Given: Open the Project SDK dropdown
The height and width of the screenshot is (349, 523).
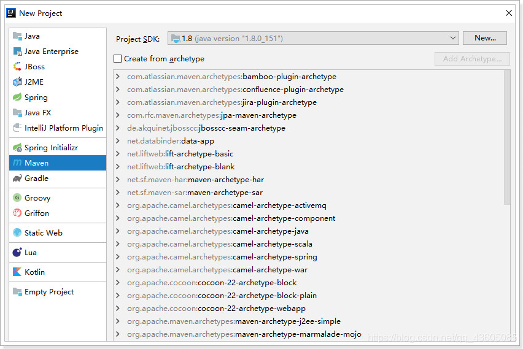Looking at the screenshot, I should tap(452, 38).
